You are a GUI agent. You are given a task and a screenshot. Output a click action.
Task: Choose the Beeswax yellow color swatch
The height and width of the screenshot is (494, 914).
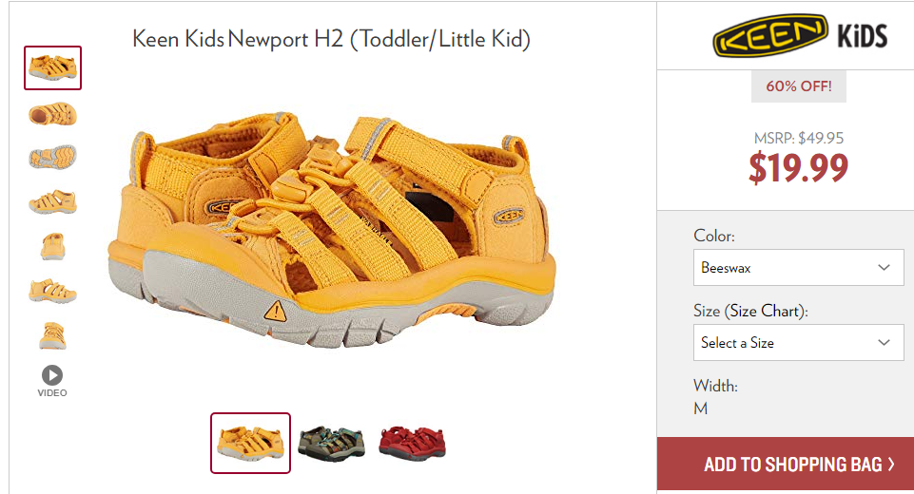click(251, 443)
